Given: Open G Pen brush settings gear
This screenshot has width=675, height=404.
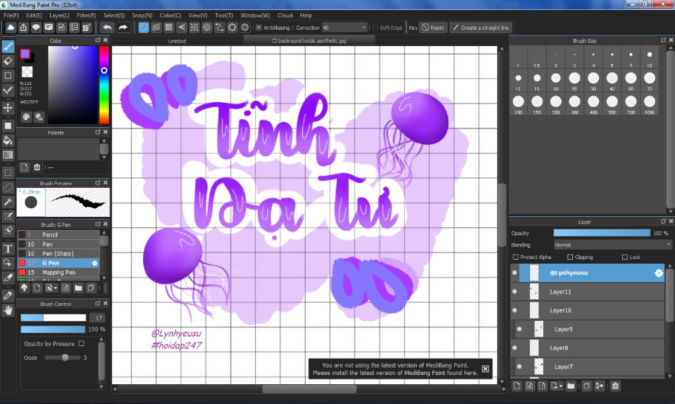Looking at the screenshot, I should (95, 263).
